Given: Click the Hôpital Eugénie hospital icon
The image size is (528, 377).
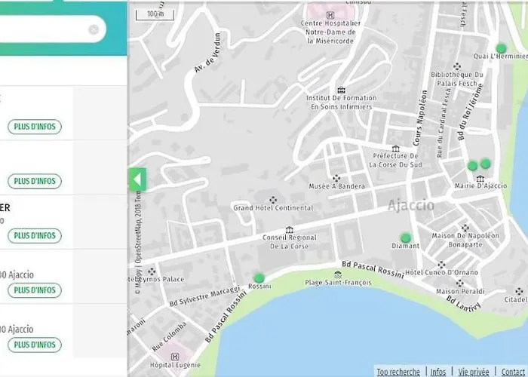Looking at the screenshot, I should pos(175,356).
